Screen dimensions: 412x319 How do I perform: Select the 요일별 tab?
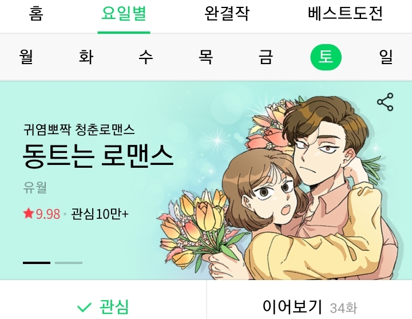(x=124, y=13)
